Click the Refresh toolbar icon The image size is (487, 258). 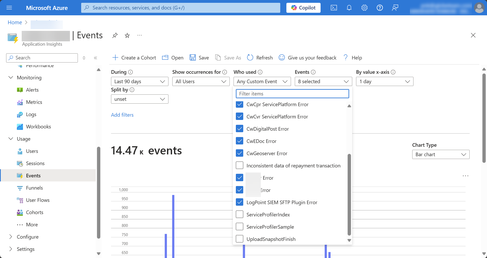click(x=250, y=58)
